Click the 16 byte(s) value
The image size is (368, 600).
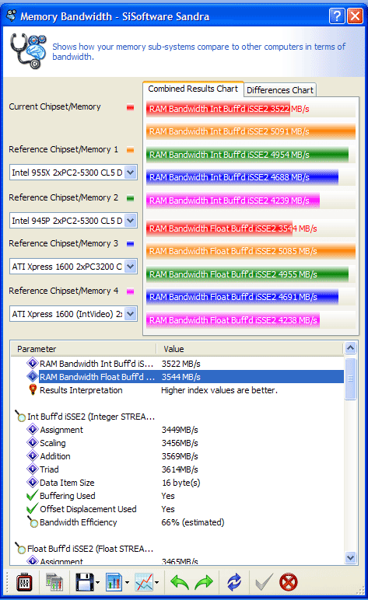tap(180, 483)
